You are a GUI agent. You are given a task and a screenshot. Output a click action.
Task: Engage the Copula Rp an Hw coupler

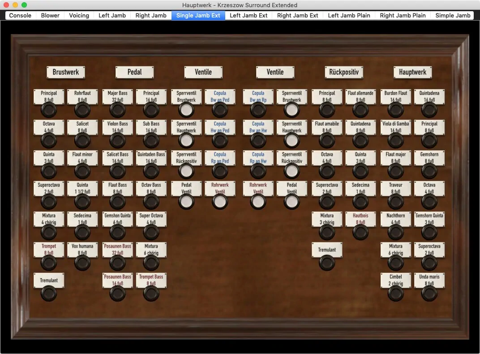pyautogui.click(x=258, y=171)
